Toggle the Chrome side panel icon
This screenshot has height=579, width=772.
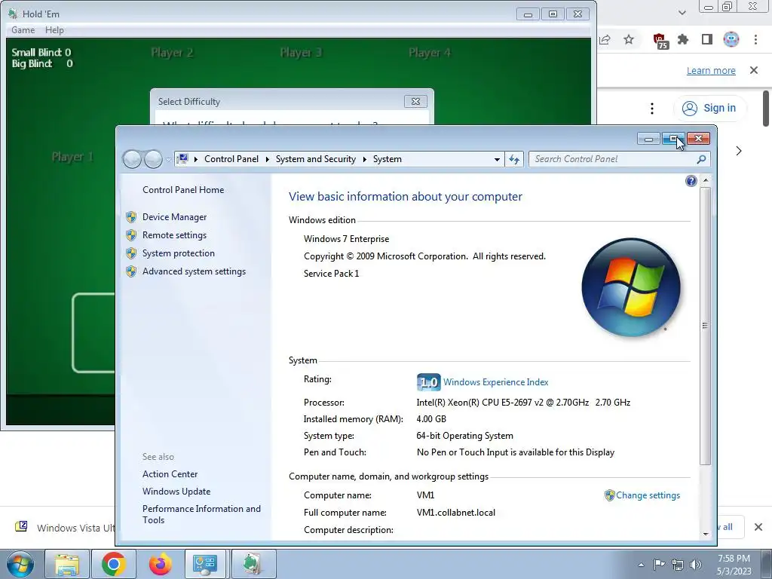pos(707,39)
